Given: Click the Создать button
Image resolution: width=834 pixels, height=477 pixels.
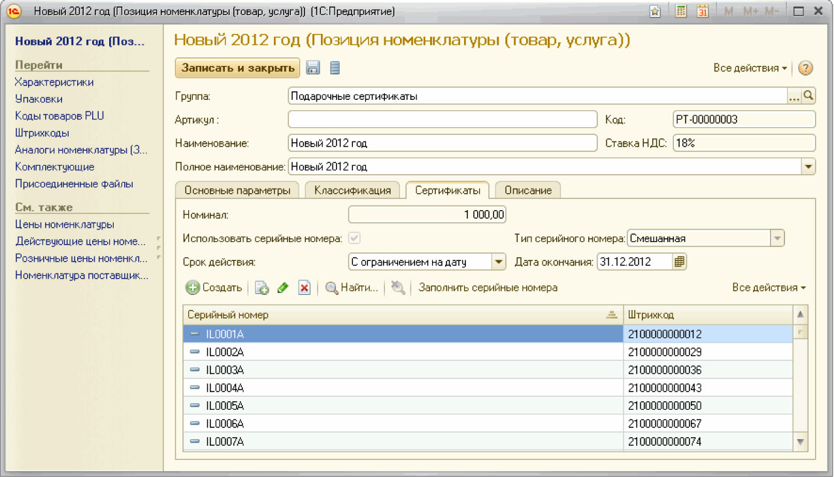Looking at the screenshot, I should pyautogui.click(x=214, y=288).
